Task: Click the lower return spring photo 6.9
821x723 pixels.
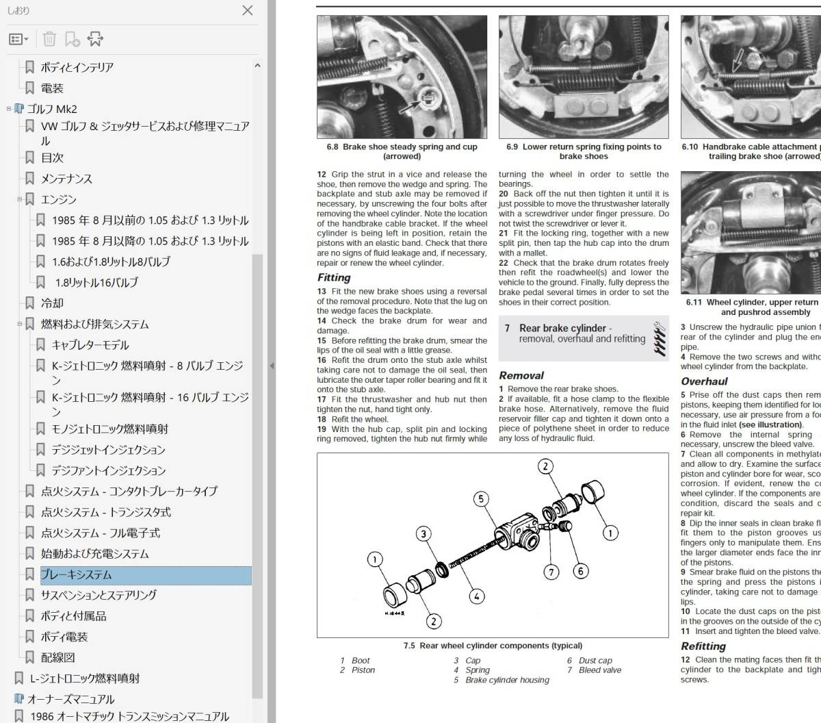Action: click(x=584, y=77)
